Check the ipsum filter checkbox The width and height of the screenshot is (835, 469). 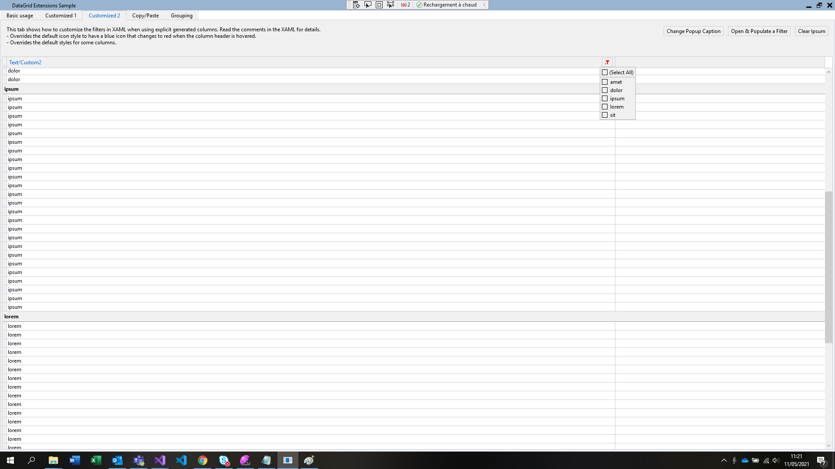tap(605, 99)
